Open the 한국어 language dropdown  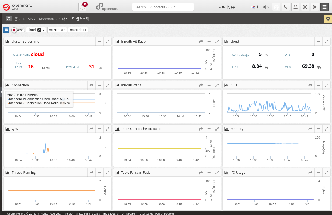pos(260,7)
